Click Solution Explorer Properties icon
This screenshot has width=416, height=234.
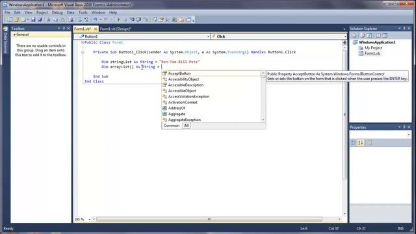pyautogui.click(x=354, y=36)
